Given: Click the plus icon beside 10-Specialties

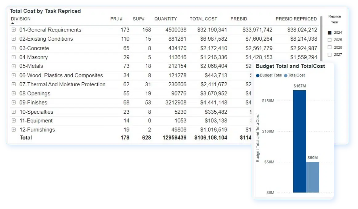Looking at the screenshot, I should 14,112.
